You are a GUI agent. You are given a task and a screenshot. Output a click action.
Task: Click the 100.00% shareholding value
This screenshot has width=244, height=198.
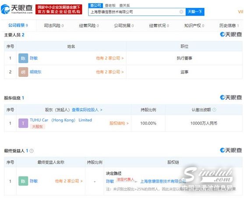[x=149, y=123]
